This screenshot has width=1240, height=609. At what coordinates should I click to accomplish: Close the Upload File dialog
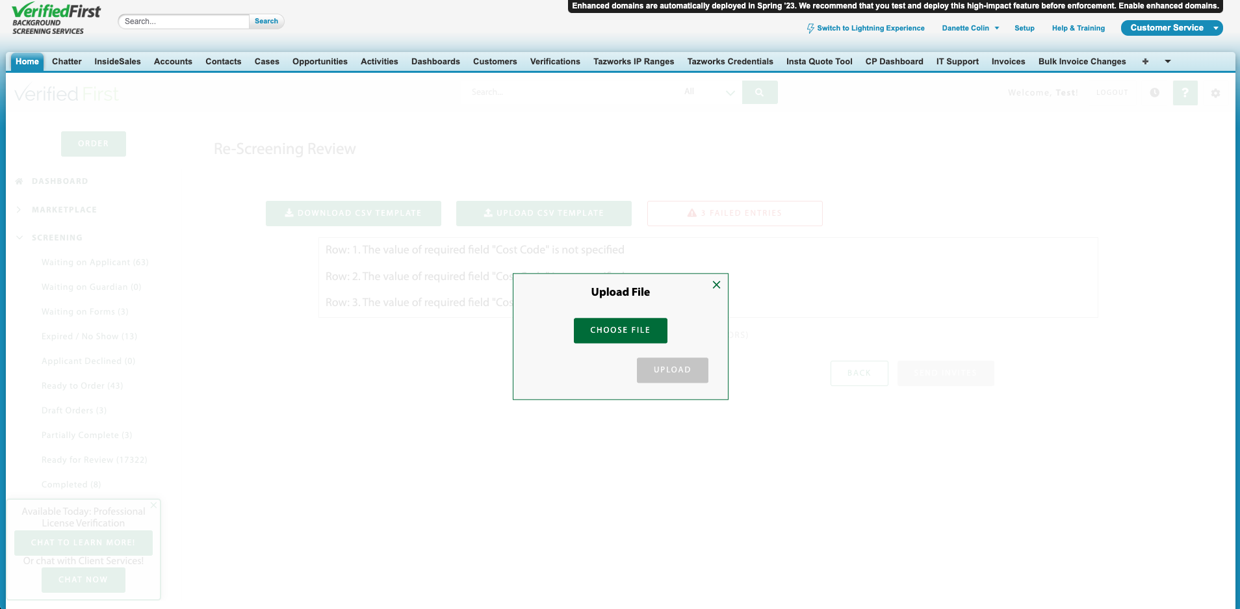716,285
